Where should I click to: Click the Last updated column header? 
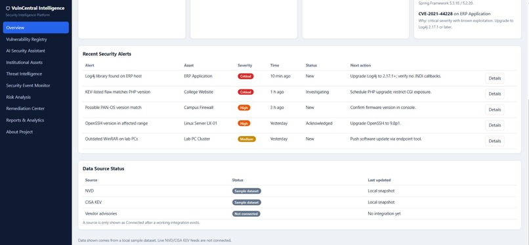pyautogui.click(x=379, y=180)
